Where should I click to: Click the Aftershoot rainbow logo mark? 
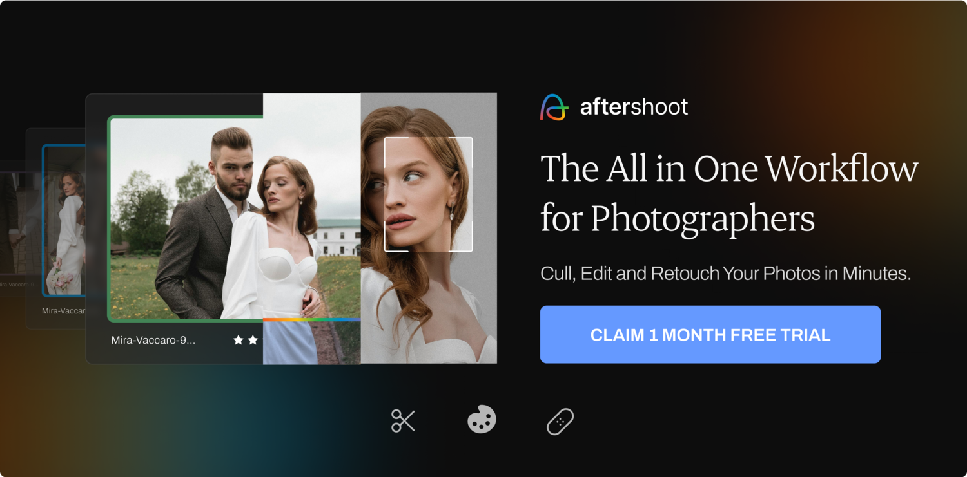point(554,108)
